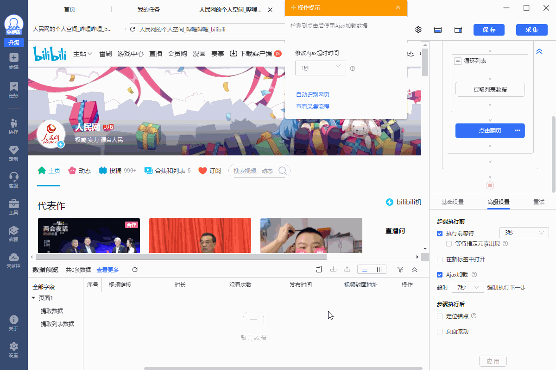Open the 投稿 tab on the bilibili page

coord(118,171)
